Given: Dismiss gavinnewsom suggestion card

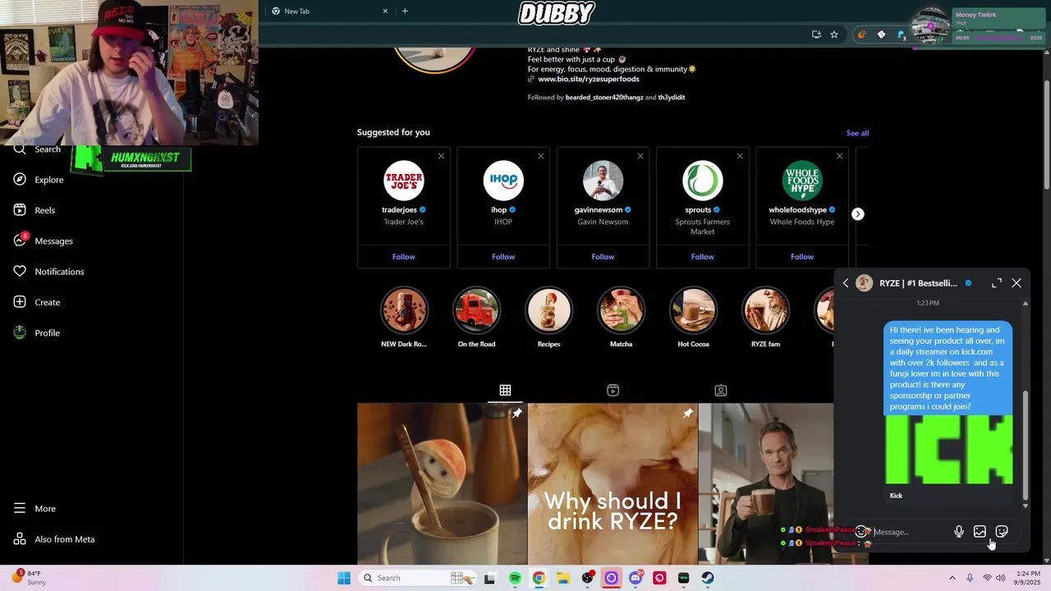Looking at the screenshot, I should click(x=640, y=156).
